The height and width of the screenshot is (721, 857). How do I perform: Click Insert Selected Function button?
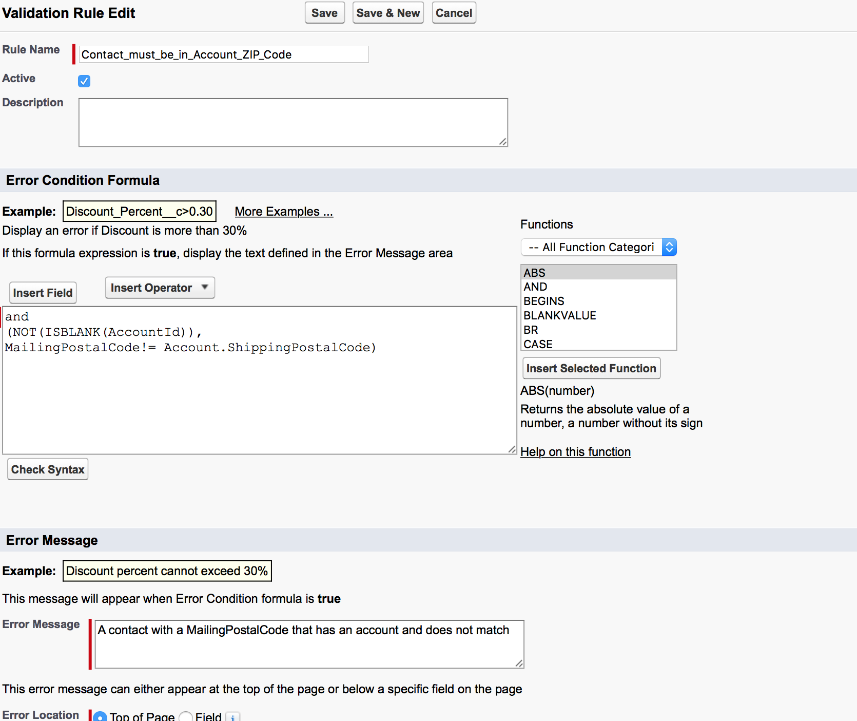[591, 369]
